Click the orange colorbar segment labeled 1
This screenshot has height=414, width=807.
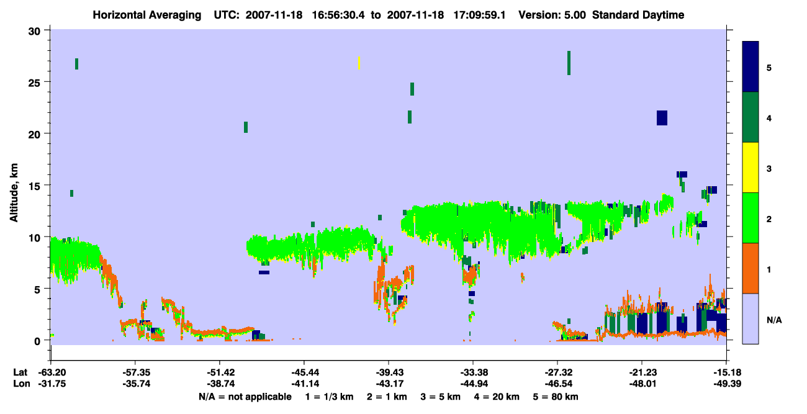(751, 268)
